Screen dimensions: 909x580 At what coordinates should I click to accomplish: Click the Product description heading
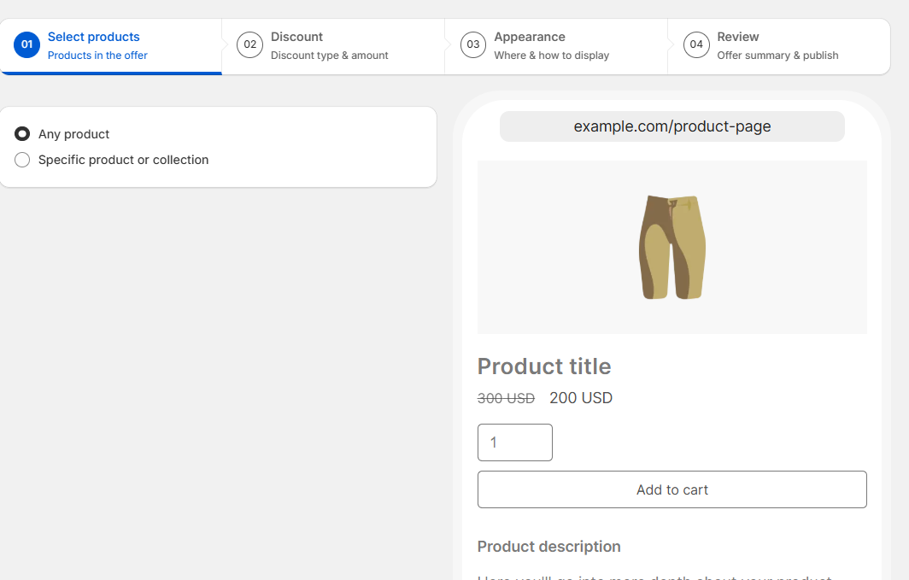[x=549, y=547]
